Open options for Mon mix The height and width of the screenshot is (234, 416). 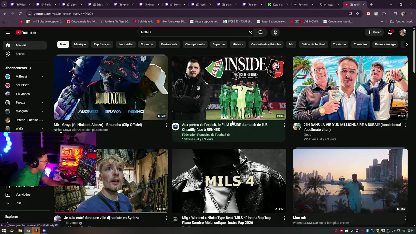coord(406,218)
